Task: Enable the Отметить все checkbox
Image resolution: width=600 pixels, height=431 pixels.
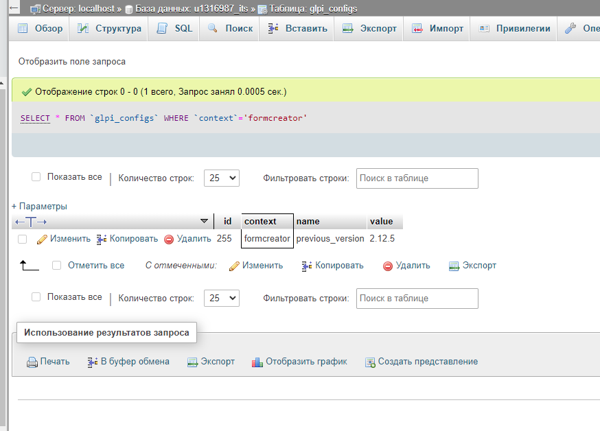Action: click(56, 266)
